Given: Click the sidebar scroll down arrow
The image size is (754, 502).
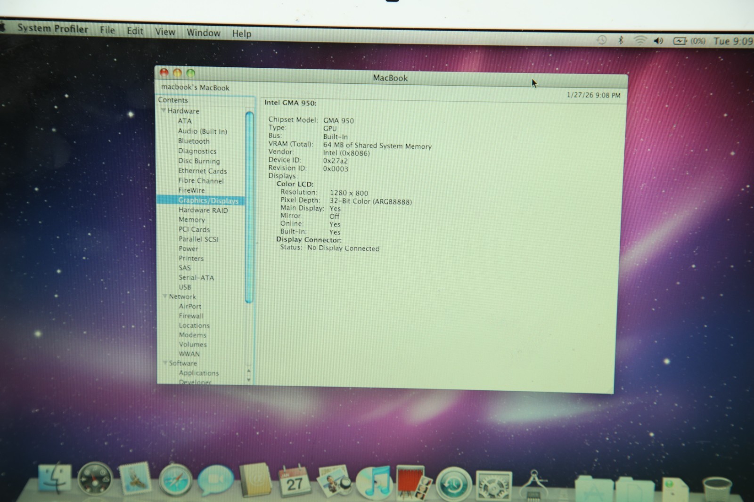Looking at the screenshot, I should pyautogui.click(x=249, y=380).
